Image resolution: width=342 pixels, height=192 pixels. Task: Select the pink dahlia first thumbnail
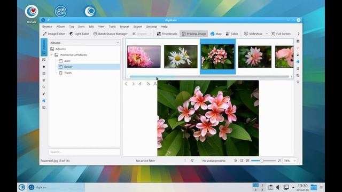coord(144,57)
